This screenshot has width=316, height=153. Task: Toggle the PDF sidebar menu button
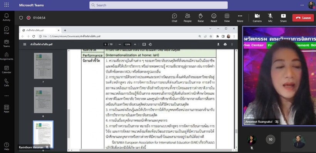point(25,45)
